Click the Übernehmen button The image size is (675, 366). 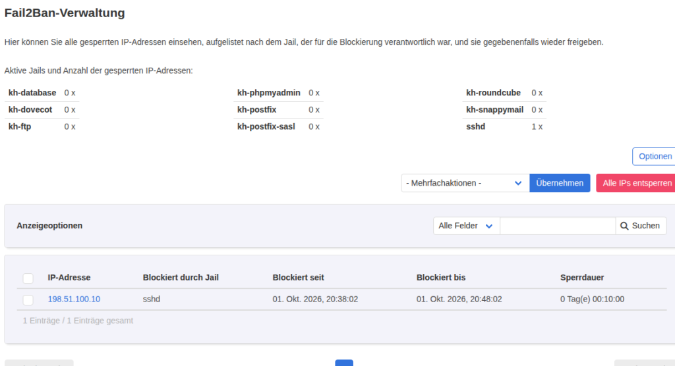560,183
